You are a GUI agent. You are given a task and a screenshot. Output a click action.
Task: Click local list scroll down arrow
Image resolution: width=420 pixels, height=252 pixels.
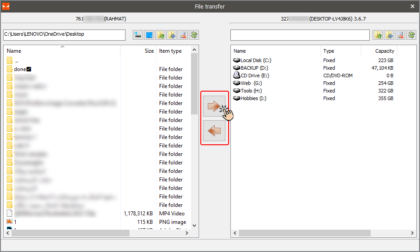195,226
